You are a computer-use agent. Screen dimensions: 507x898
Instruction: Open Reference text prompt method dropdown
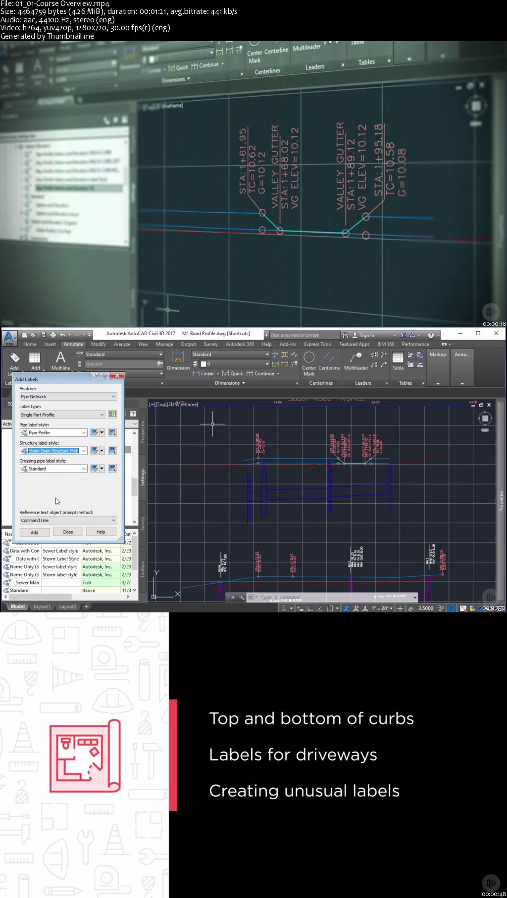pos(68,520)
